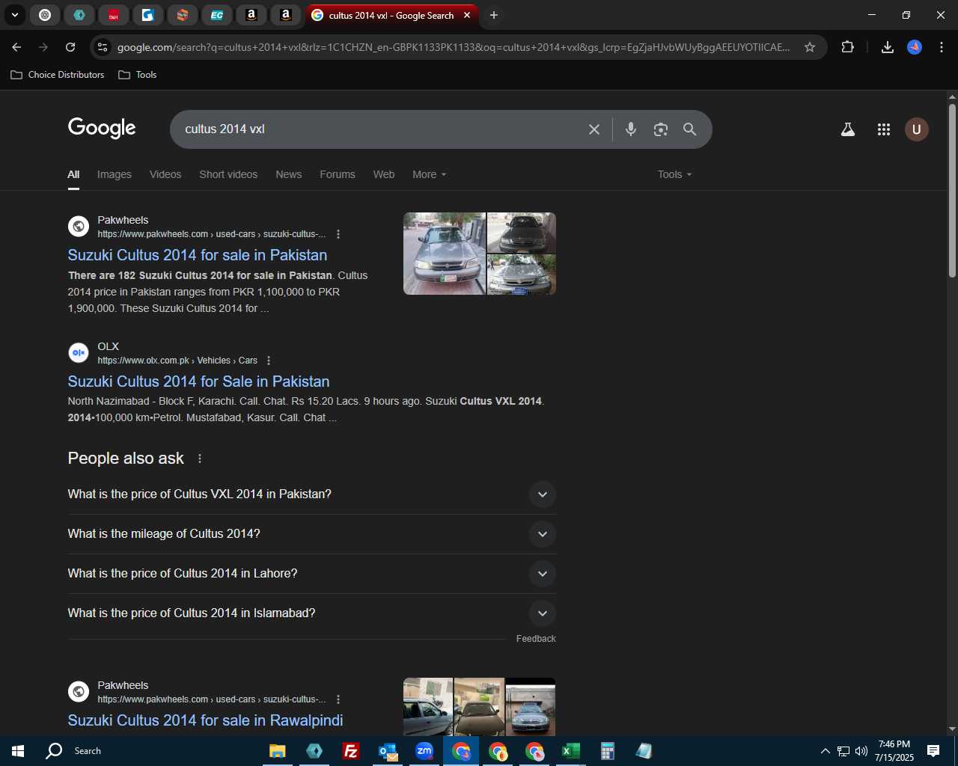The image size is (958, 766).
Task: Click the page vertical scrollbar
Action: (952, 191)
